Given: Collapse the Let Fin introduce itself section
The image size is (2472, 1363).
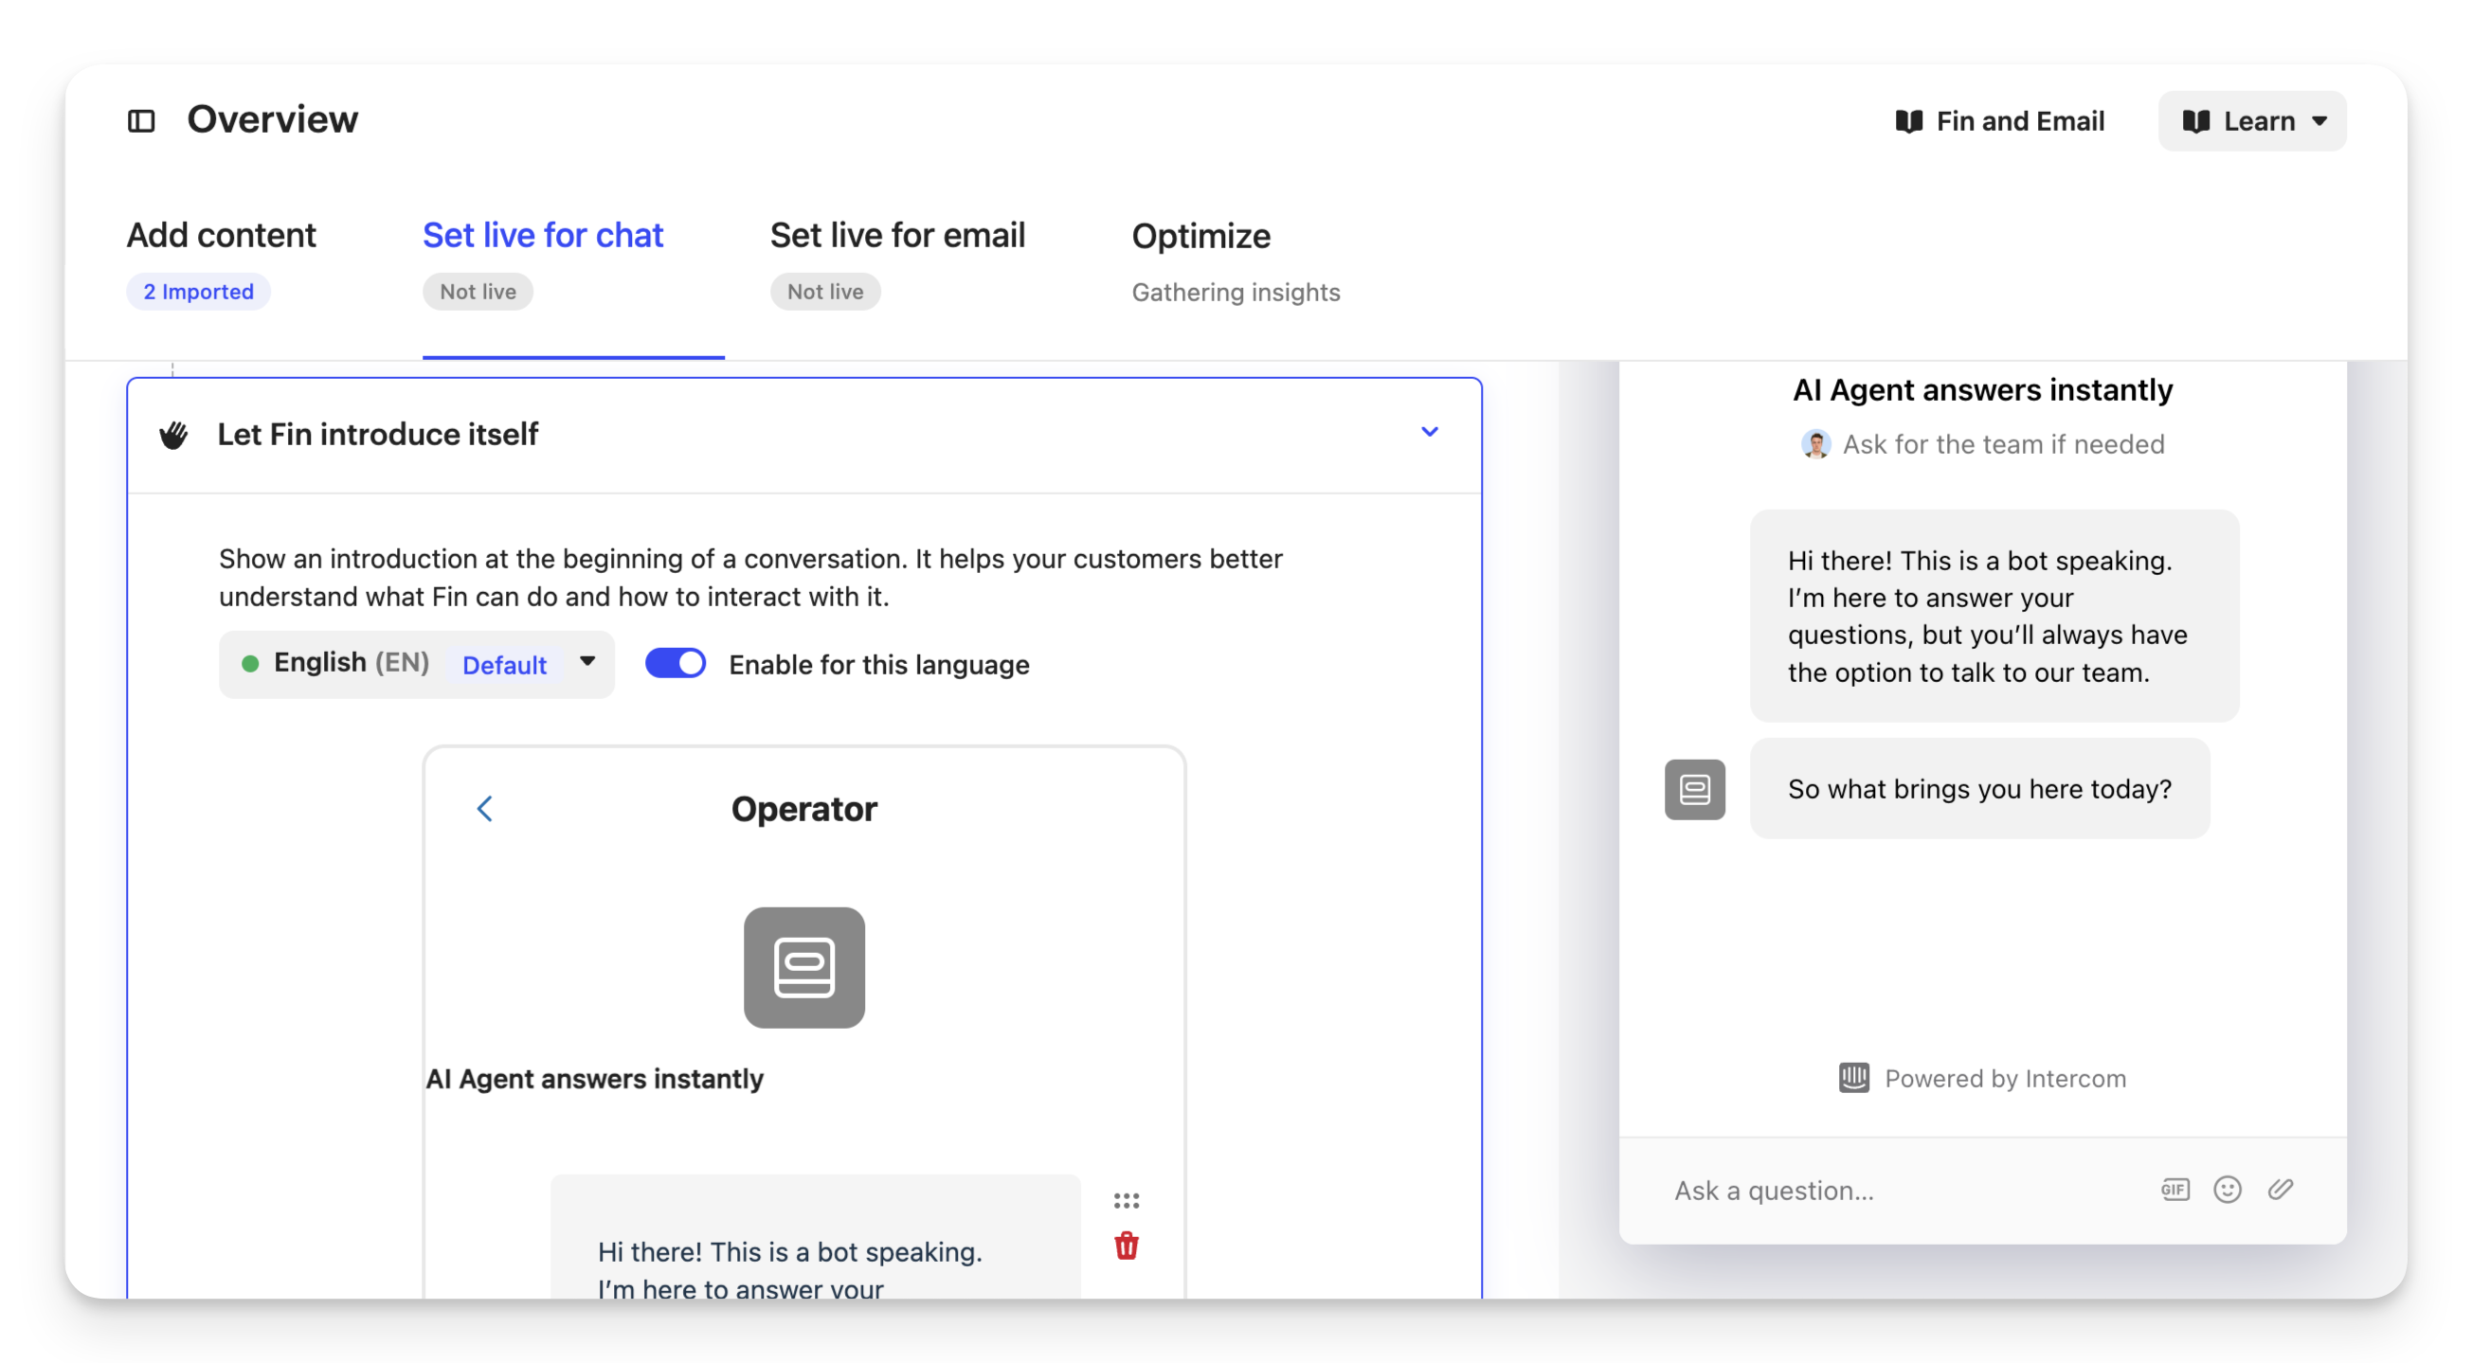Looking at the screenshot, I should pos(1429,432).
